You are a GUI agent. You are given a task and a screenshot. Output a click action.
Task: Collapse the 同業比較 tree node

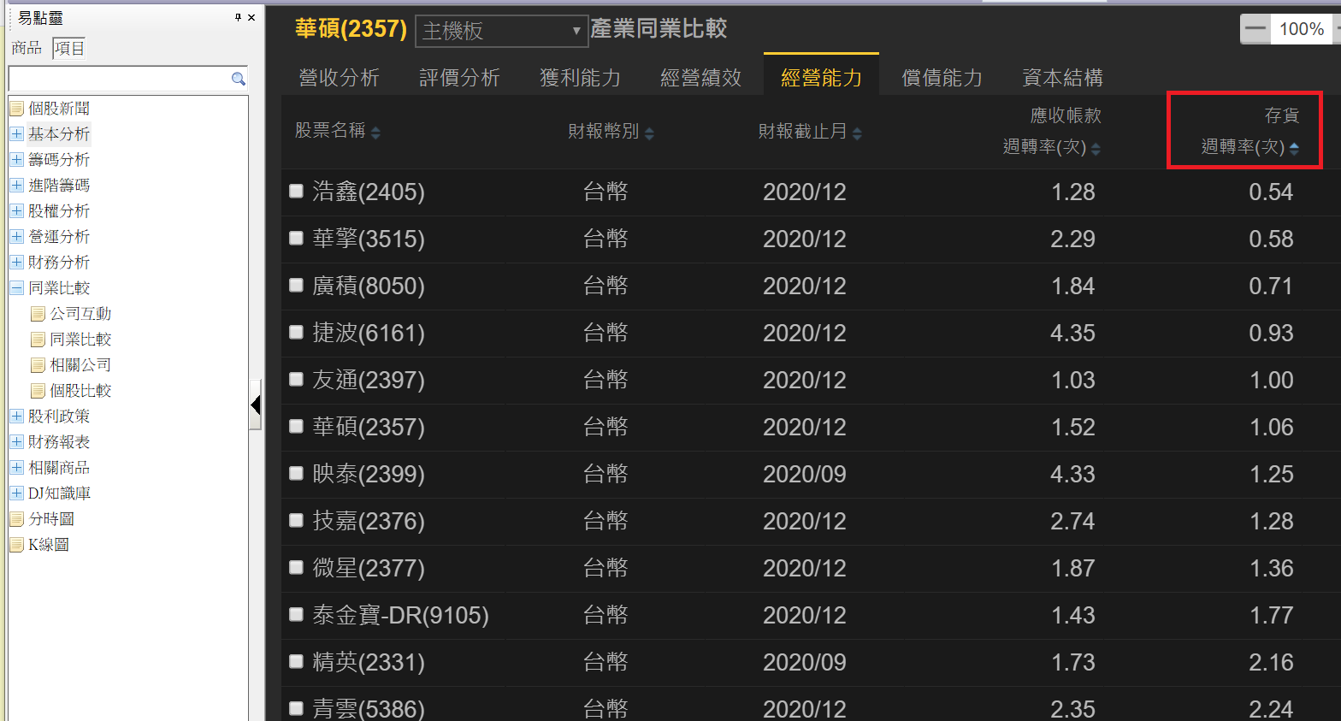[16, 288]
